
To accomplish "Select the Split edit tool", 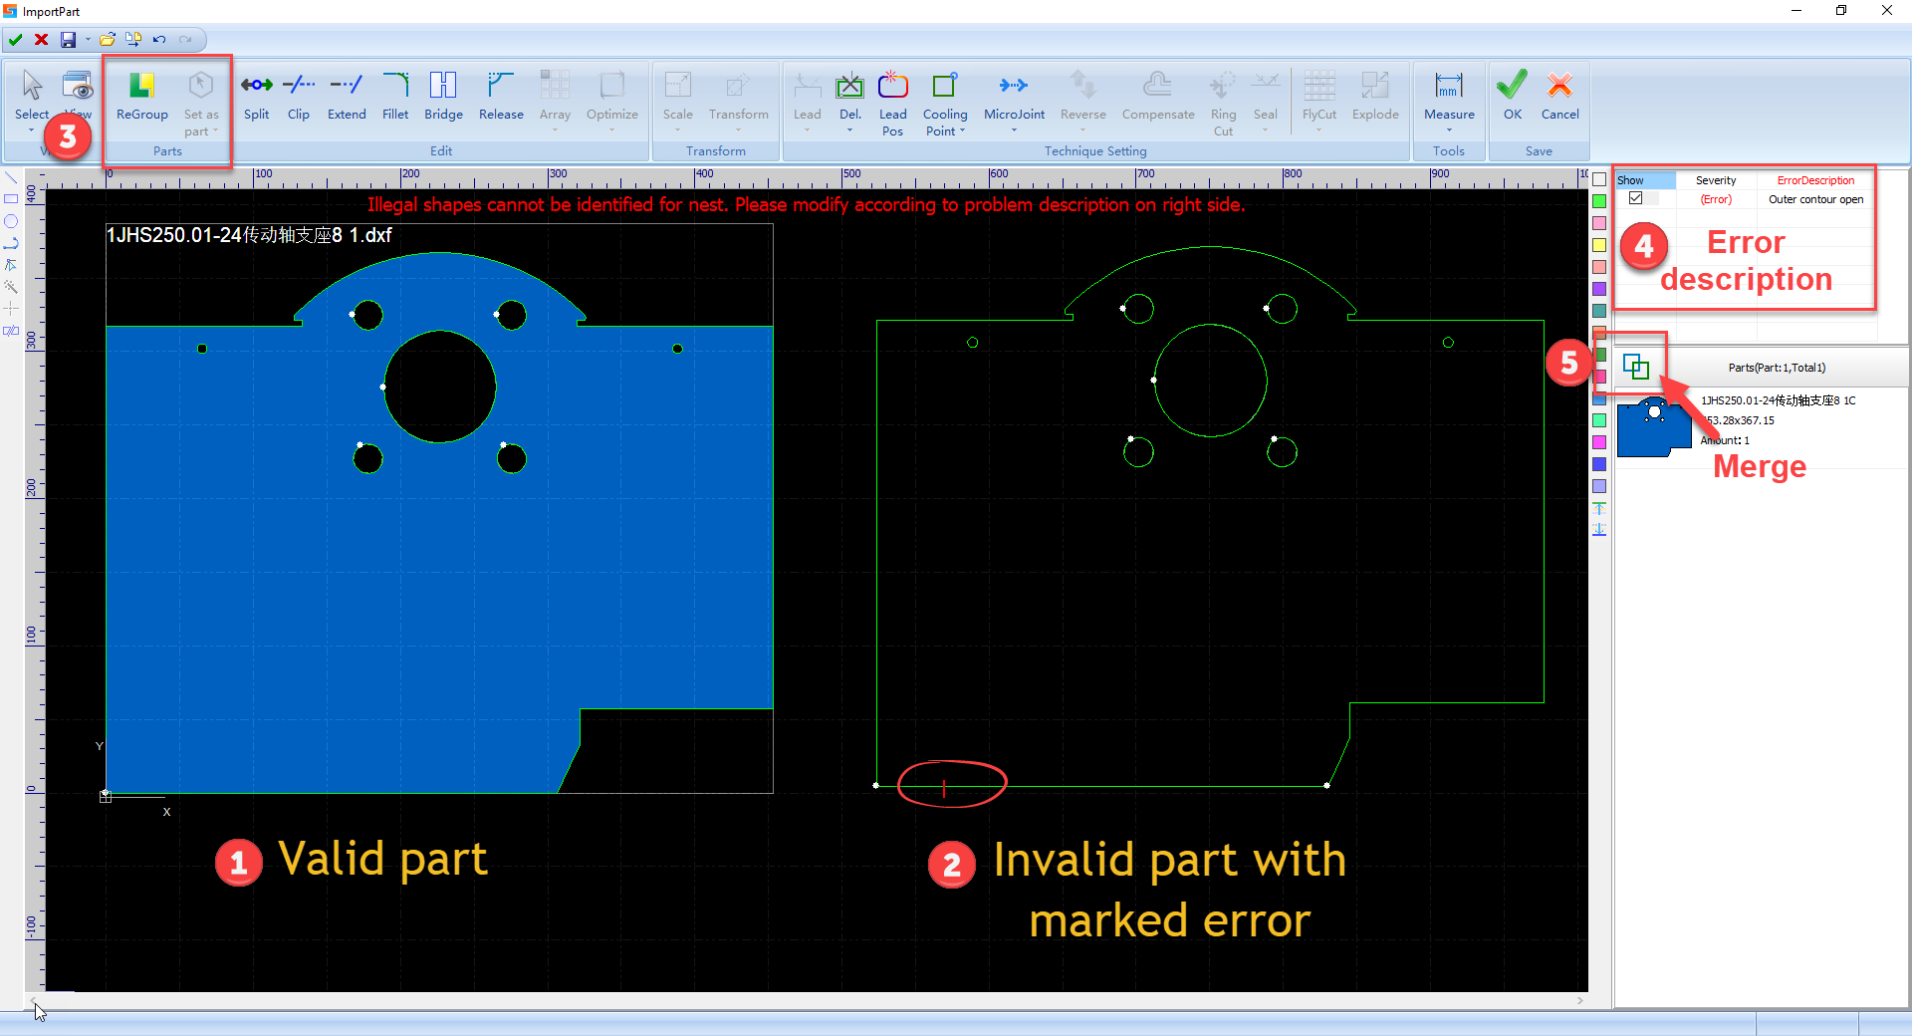I will click(257, 97).
